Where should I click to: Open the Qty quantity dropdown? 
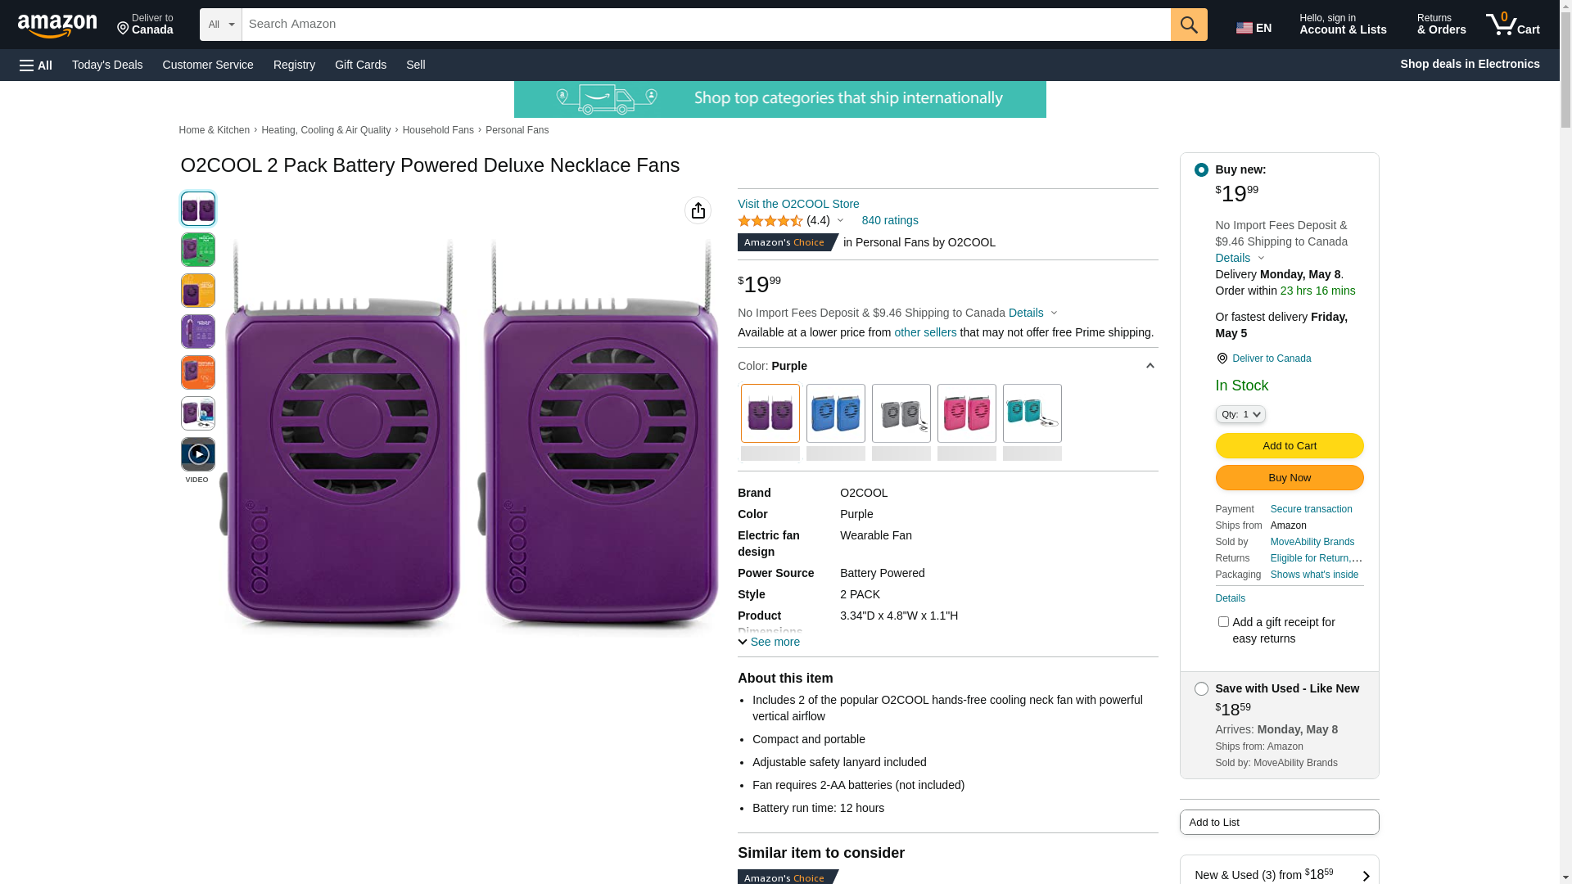pos(1240,414)
